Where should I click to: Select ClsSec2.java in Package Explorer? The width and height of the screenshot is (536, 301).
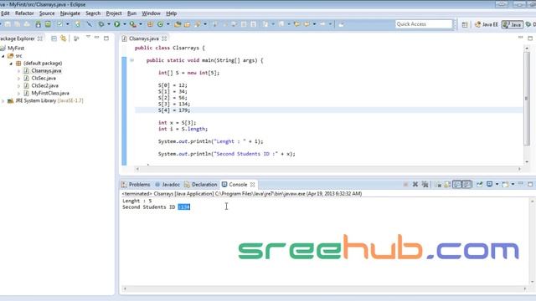coord(44,85)
